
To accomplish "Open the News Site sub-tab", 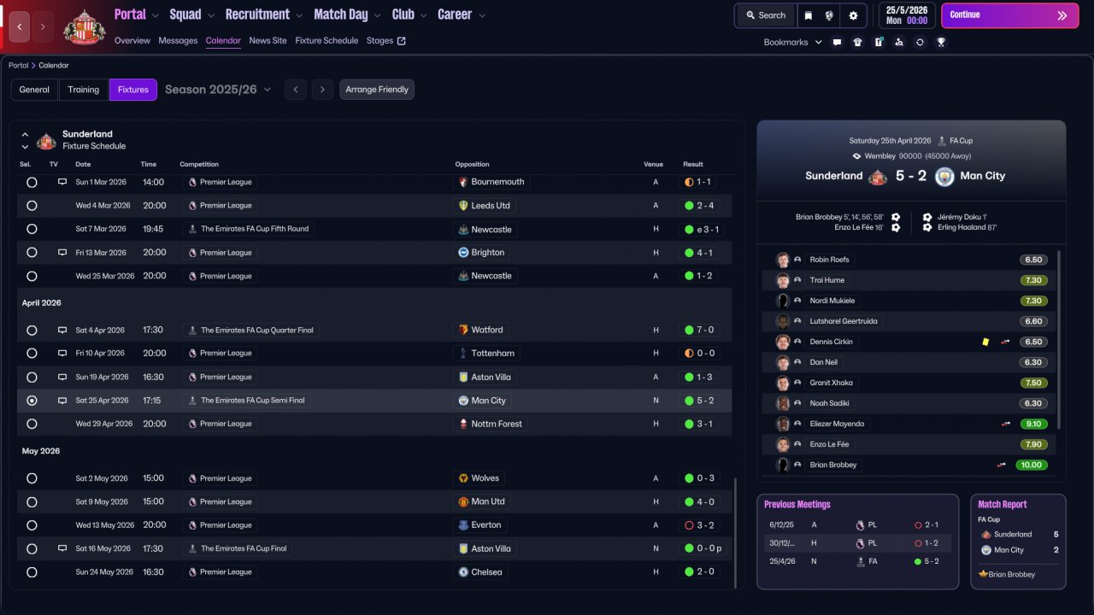I will [x=268, y=41].
